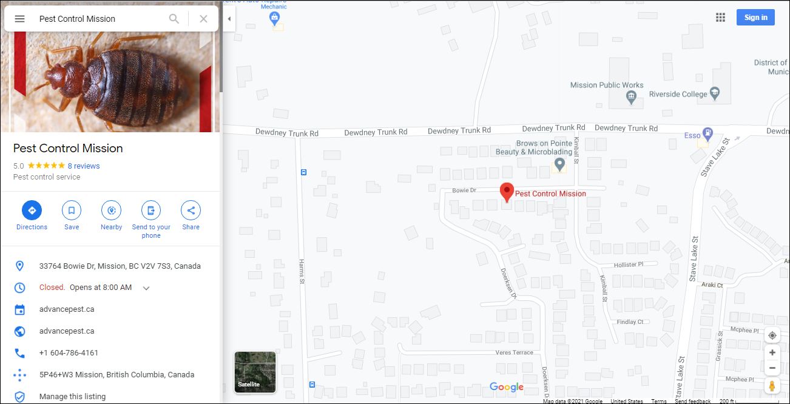Screen dimensions: 790x404
Task: Open the hamburger main menu
Action: pyautogui.click(x=19, y=19)
